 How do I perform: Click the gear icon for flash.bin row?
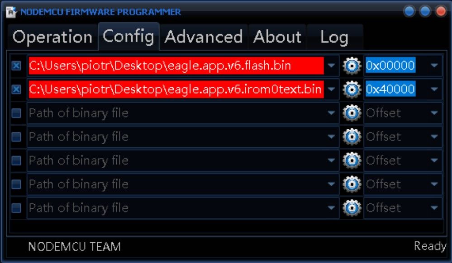(352, 66)
